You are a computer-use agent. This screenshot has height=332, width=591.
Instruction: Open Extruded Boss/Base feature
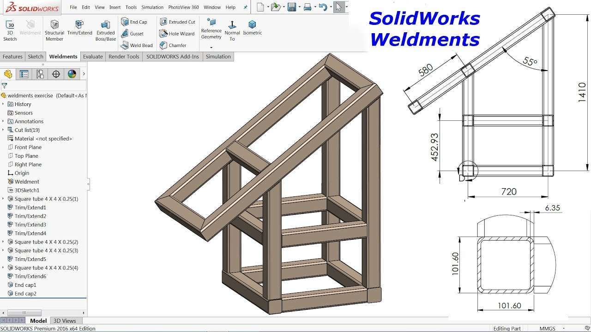click(x=106, y=30)
